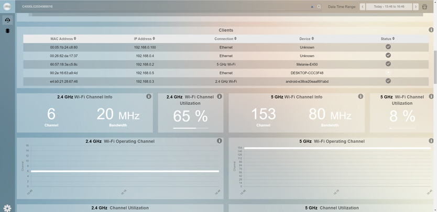
Task: Click status indicator for Melanie-E450 row
Action: click(388, 64)
